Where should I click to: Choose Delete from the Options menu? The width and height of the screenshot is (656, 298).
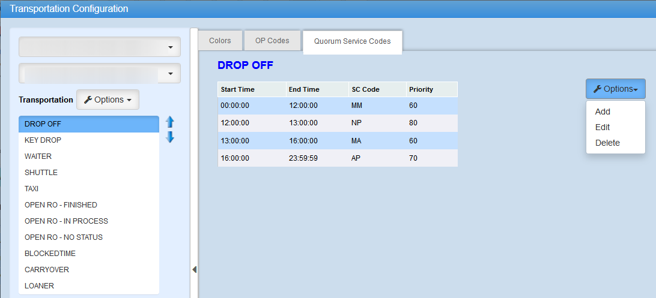coord(607,143)
